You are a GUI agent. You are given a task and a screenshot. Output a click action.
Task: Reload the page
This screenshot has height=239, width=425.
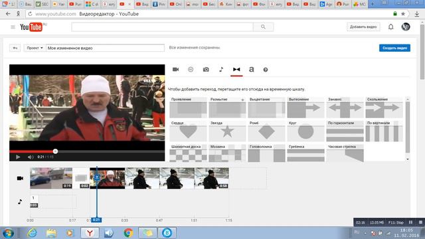click(30, 14)
